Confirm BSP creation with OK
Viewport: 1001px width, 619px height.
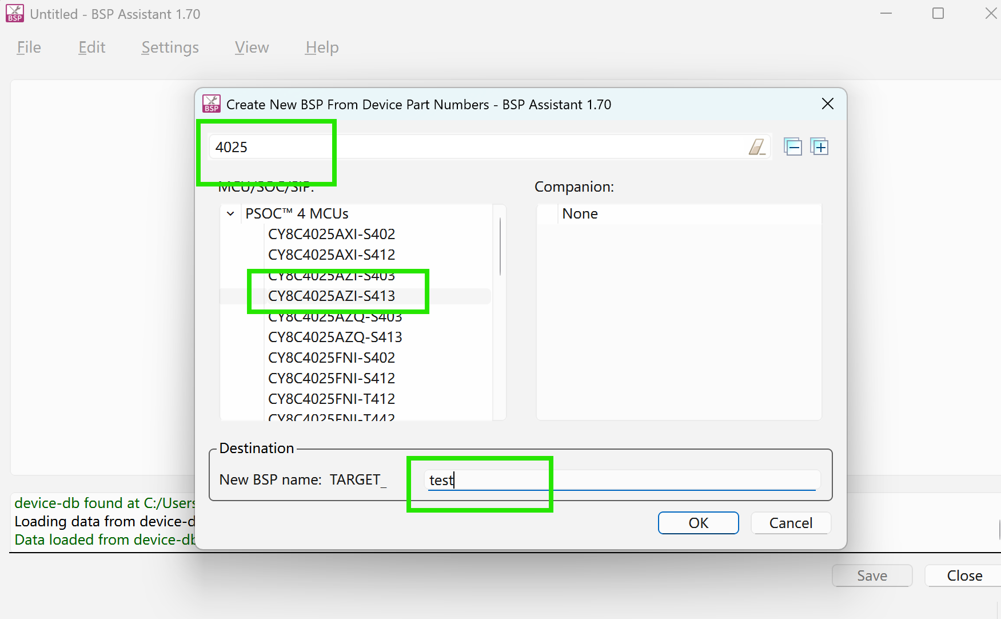tap(699, 523)
